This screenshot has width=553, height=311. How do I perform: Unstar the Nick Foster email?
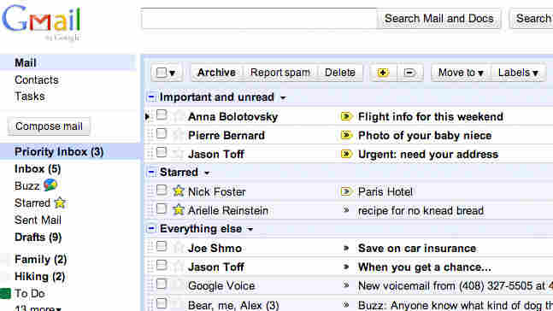[179, 191]
